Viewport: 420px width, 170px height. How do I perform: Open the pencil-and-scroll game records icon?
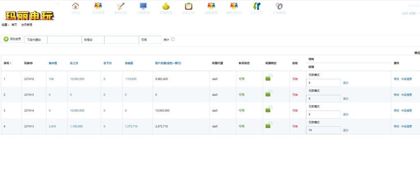click(x=121, y=6)
